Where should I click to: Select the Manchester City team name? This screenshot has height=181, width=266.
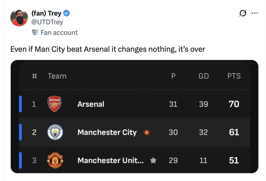[x=107, y=132]
